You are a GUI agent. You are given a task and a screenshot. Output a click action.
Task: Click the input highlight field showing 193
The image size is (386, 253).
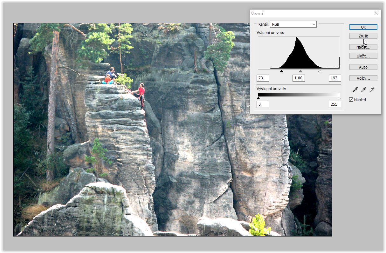[335, 78]
